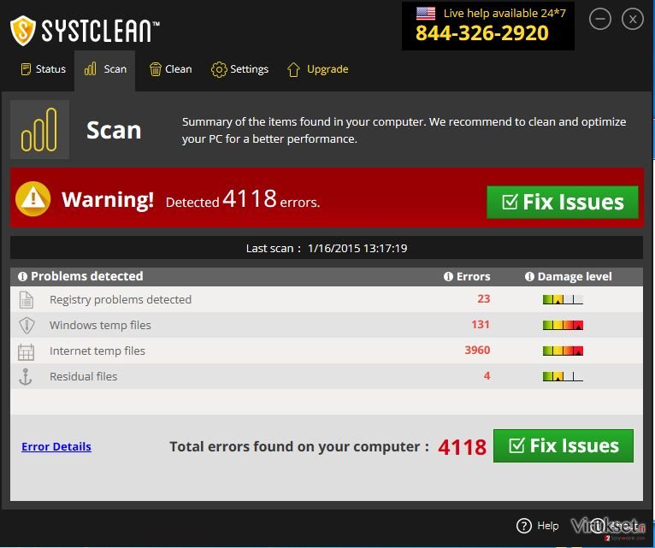This screenshot has width=655, height=548.
Task: Click the Settings gear icon
Action: [219, 70]
